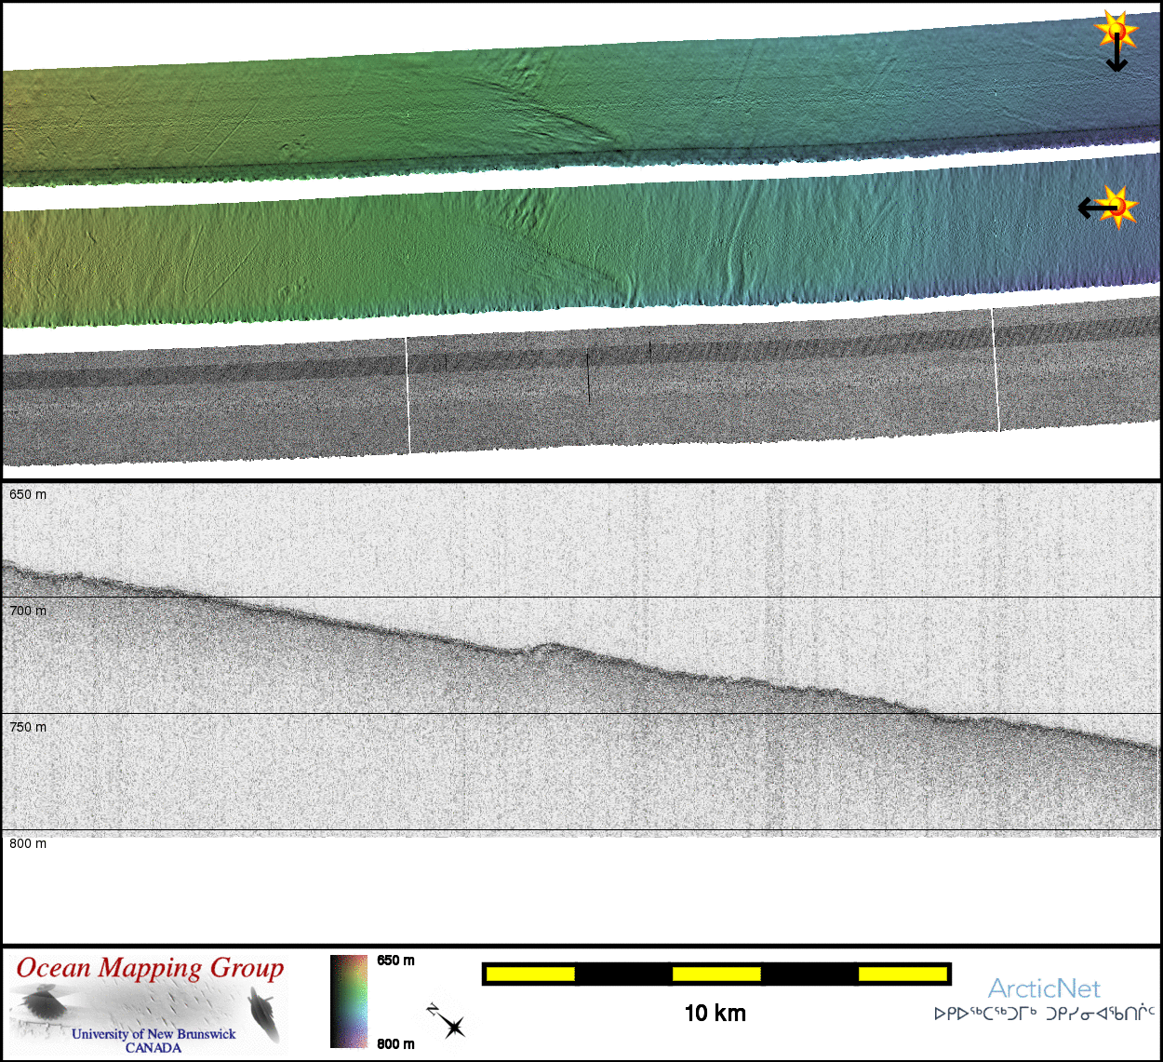
Task: Click the 750 m depth line label
Action: [x=28, y=727]
